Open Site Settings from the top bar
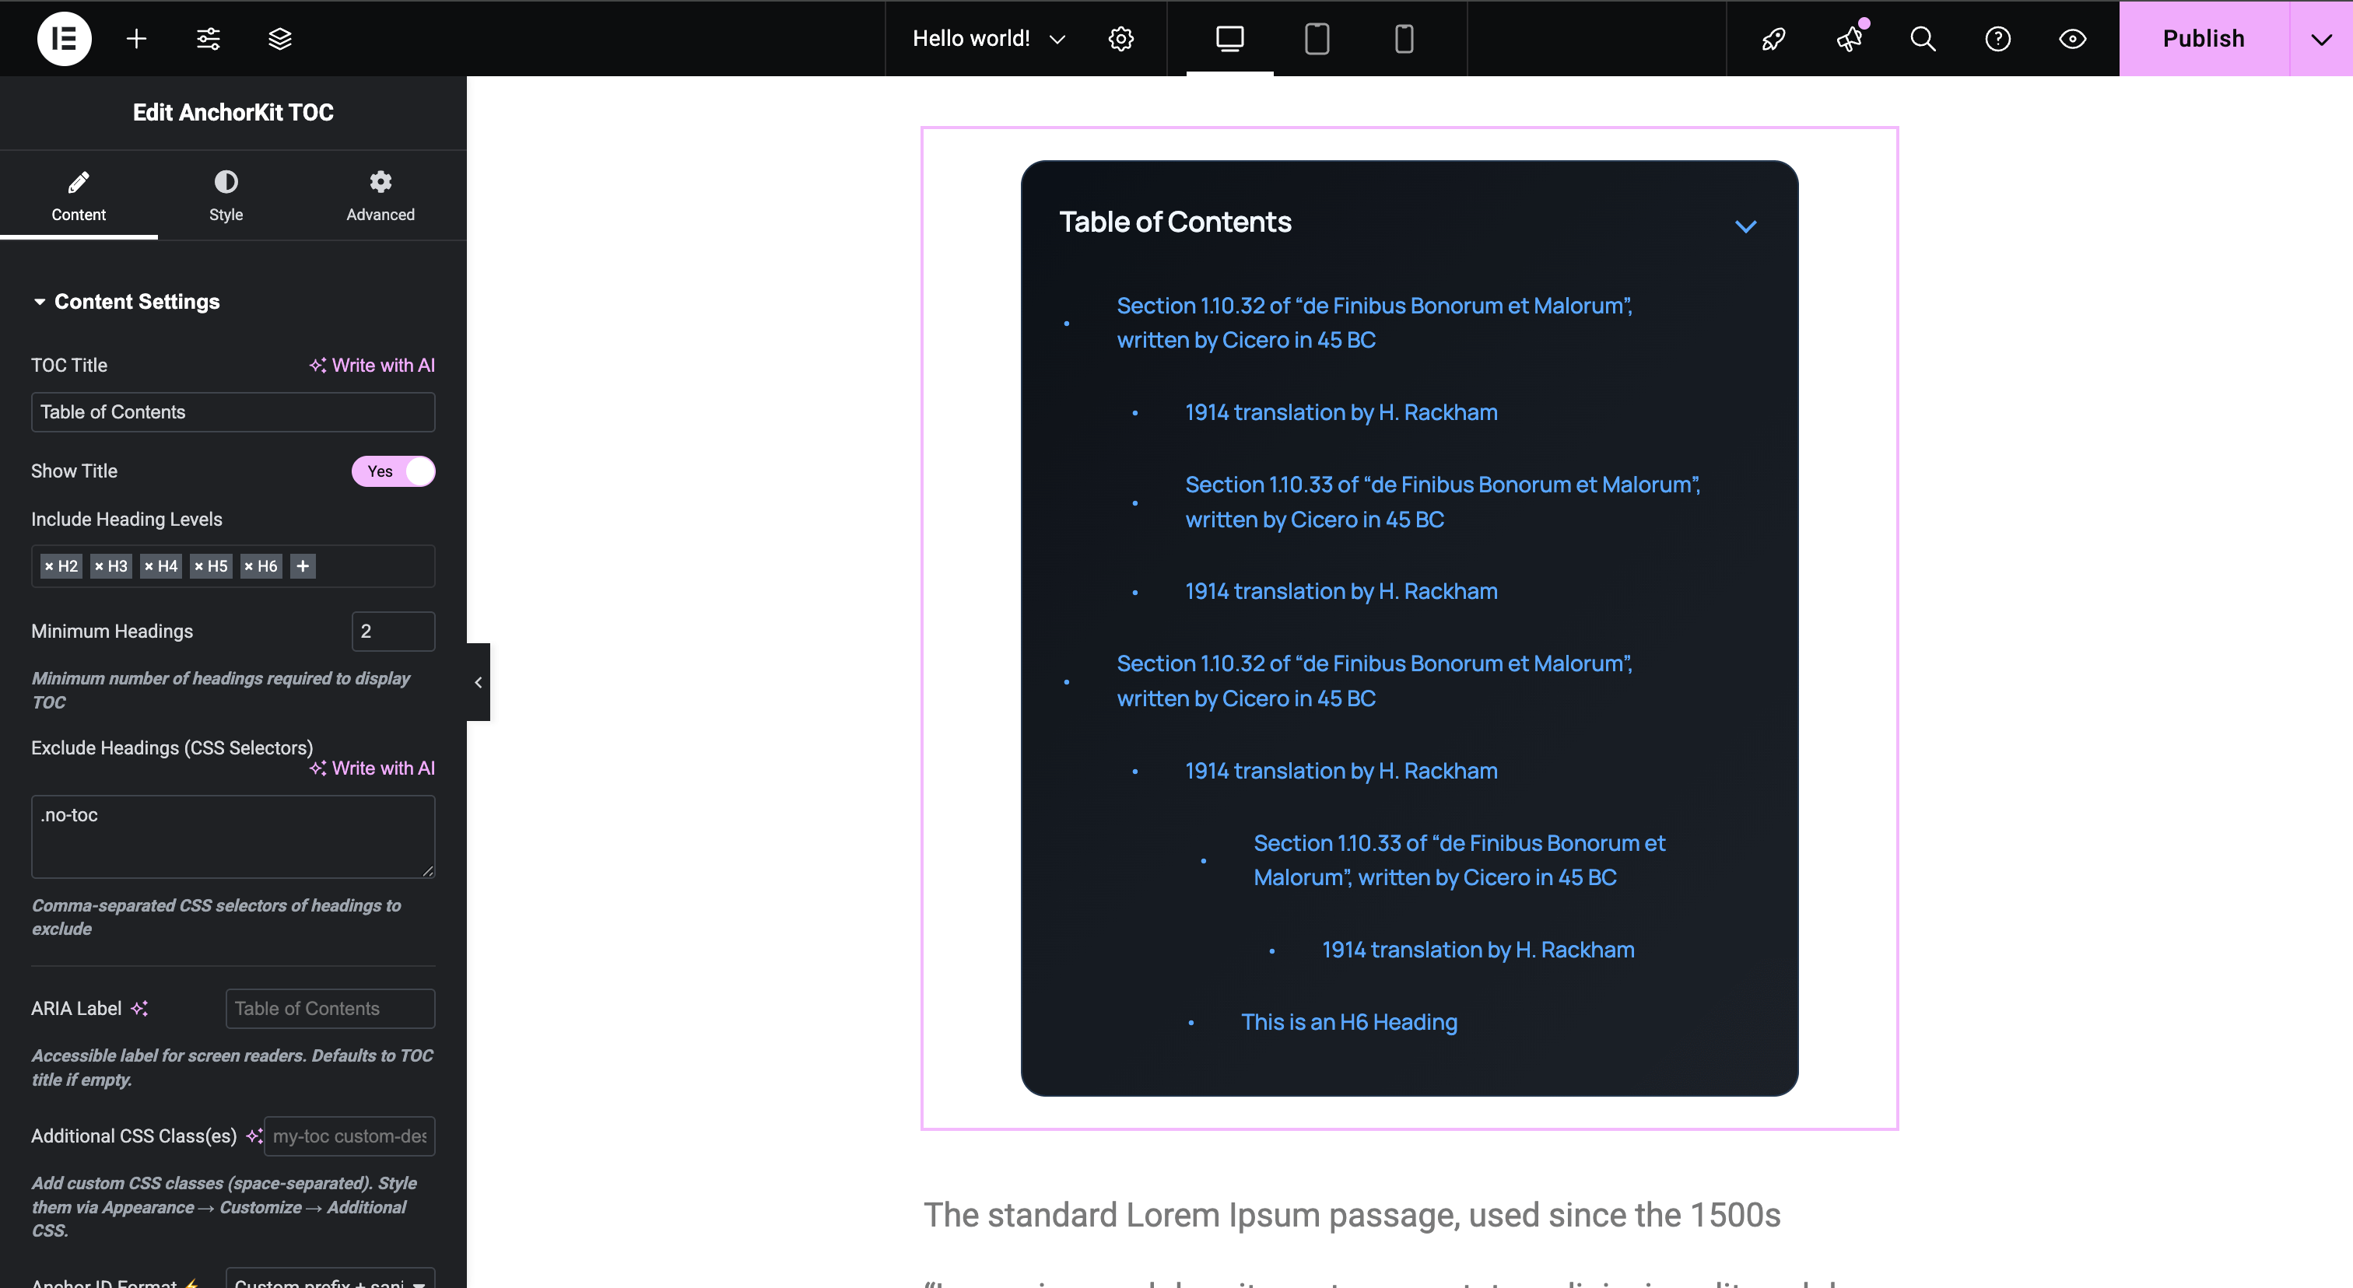The image size is (2353, 1288). (1120, 38)
